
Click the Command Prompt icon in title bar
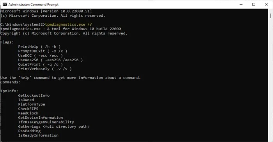(x=5, y=5)
